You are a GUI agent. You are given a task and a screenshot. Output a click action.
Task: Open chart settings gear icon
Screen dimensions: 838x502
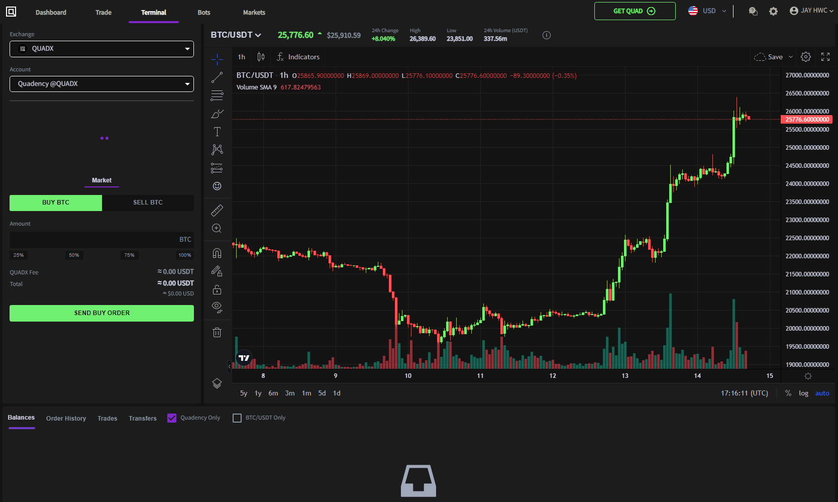(806, 57)
